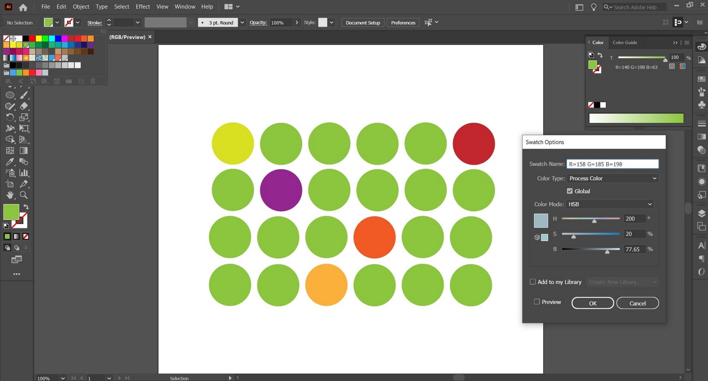
Task: Check Add to my Library
Action: tap(533, 282)
